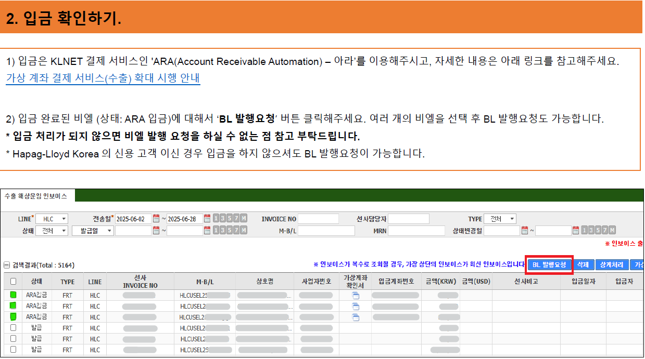Image resolution: width=645 pixels, height=359 pixels.
Task: Open the 상태변경일 calendar icon
Action: pos(524,230)
